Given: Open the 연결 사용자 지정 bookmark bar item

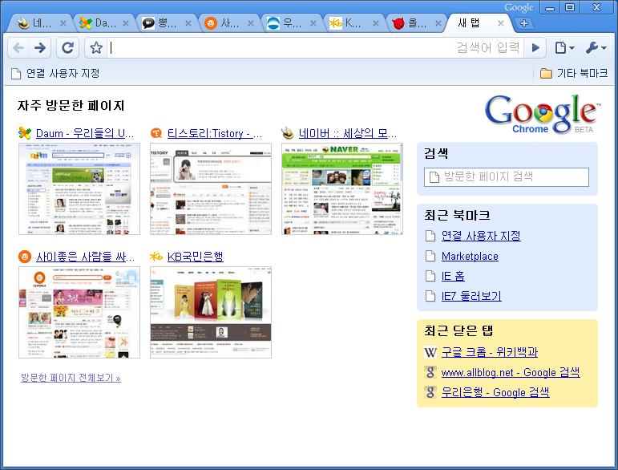Looking at the screenshot, I should pos(55,73).
